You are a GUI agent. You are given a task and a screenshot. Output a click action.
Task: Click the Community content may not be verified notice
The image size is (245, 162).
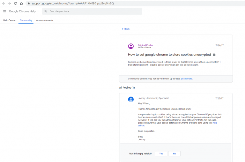[x=154, y=79]
